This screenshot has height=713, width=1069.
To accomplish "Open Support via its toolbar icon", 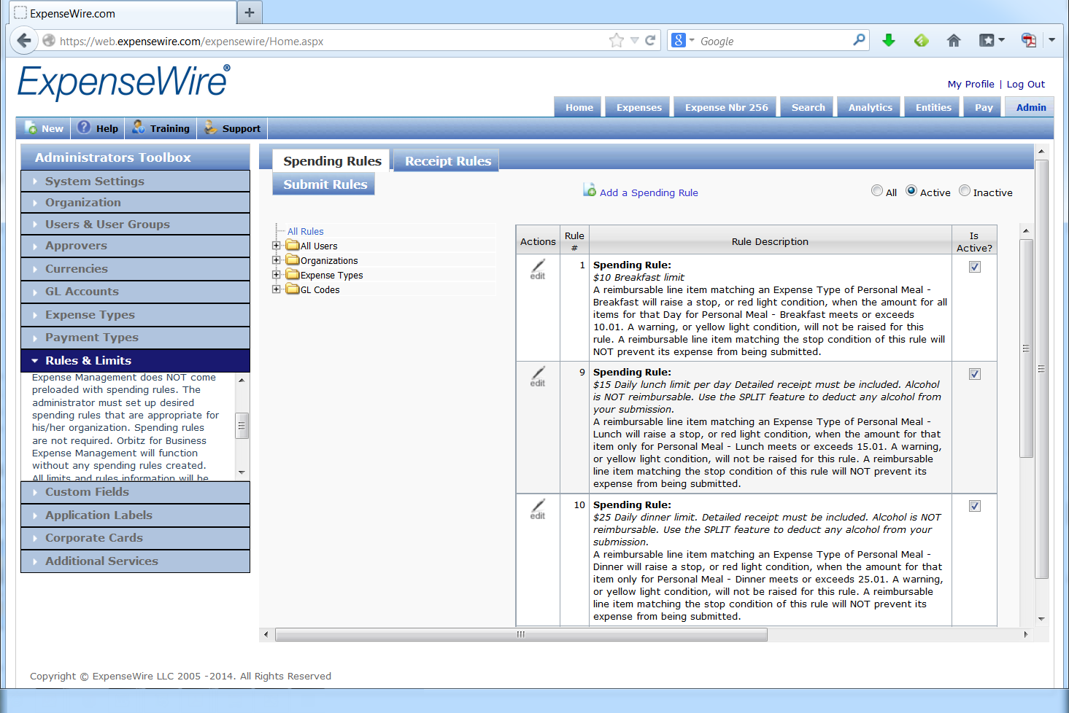I will pos(212,128).
